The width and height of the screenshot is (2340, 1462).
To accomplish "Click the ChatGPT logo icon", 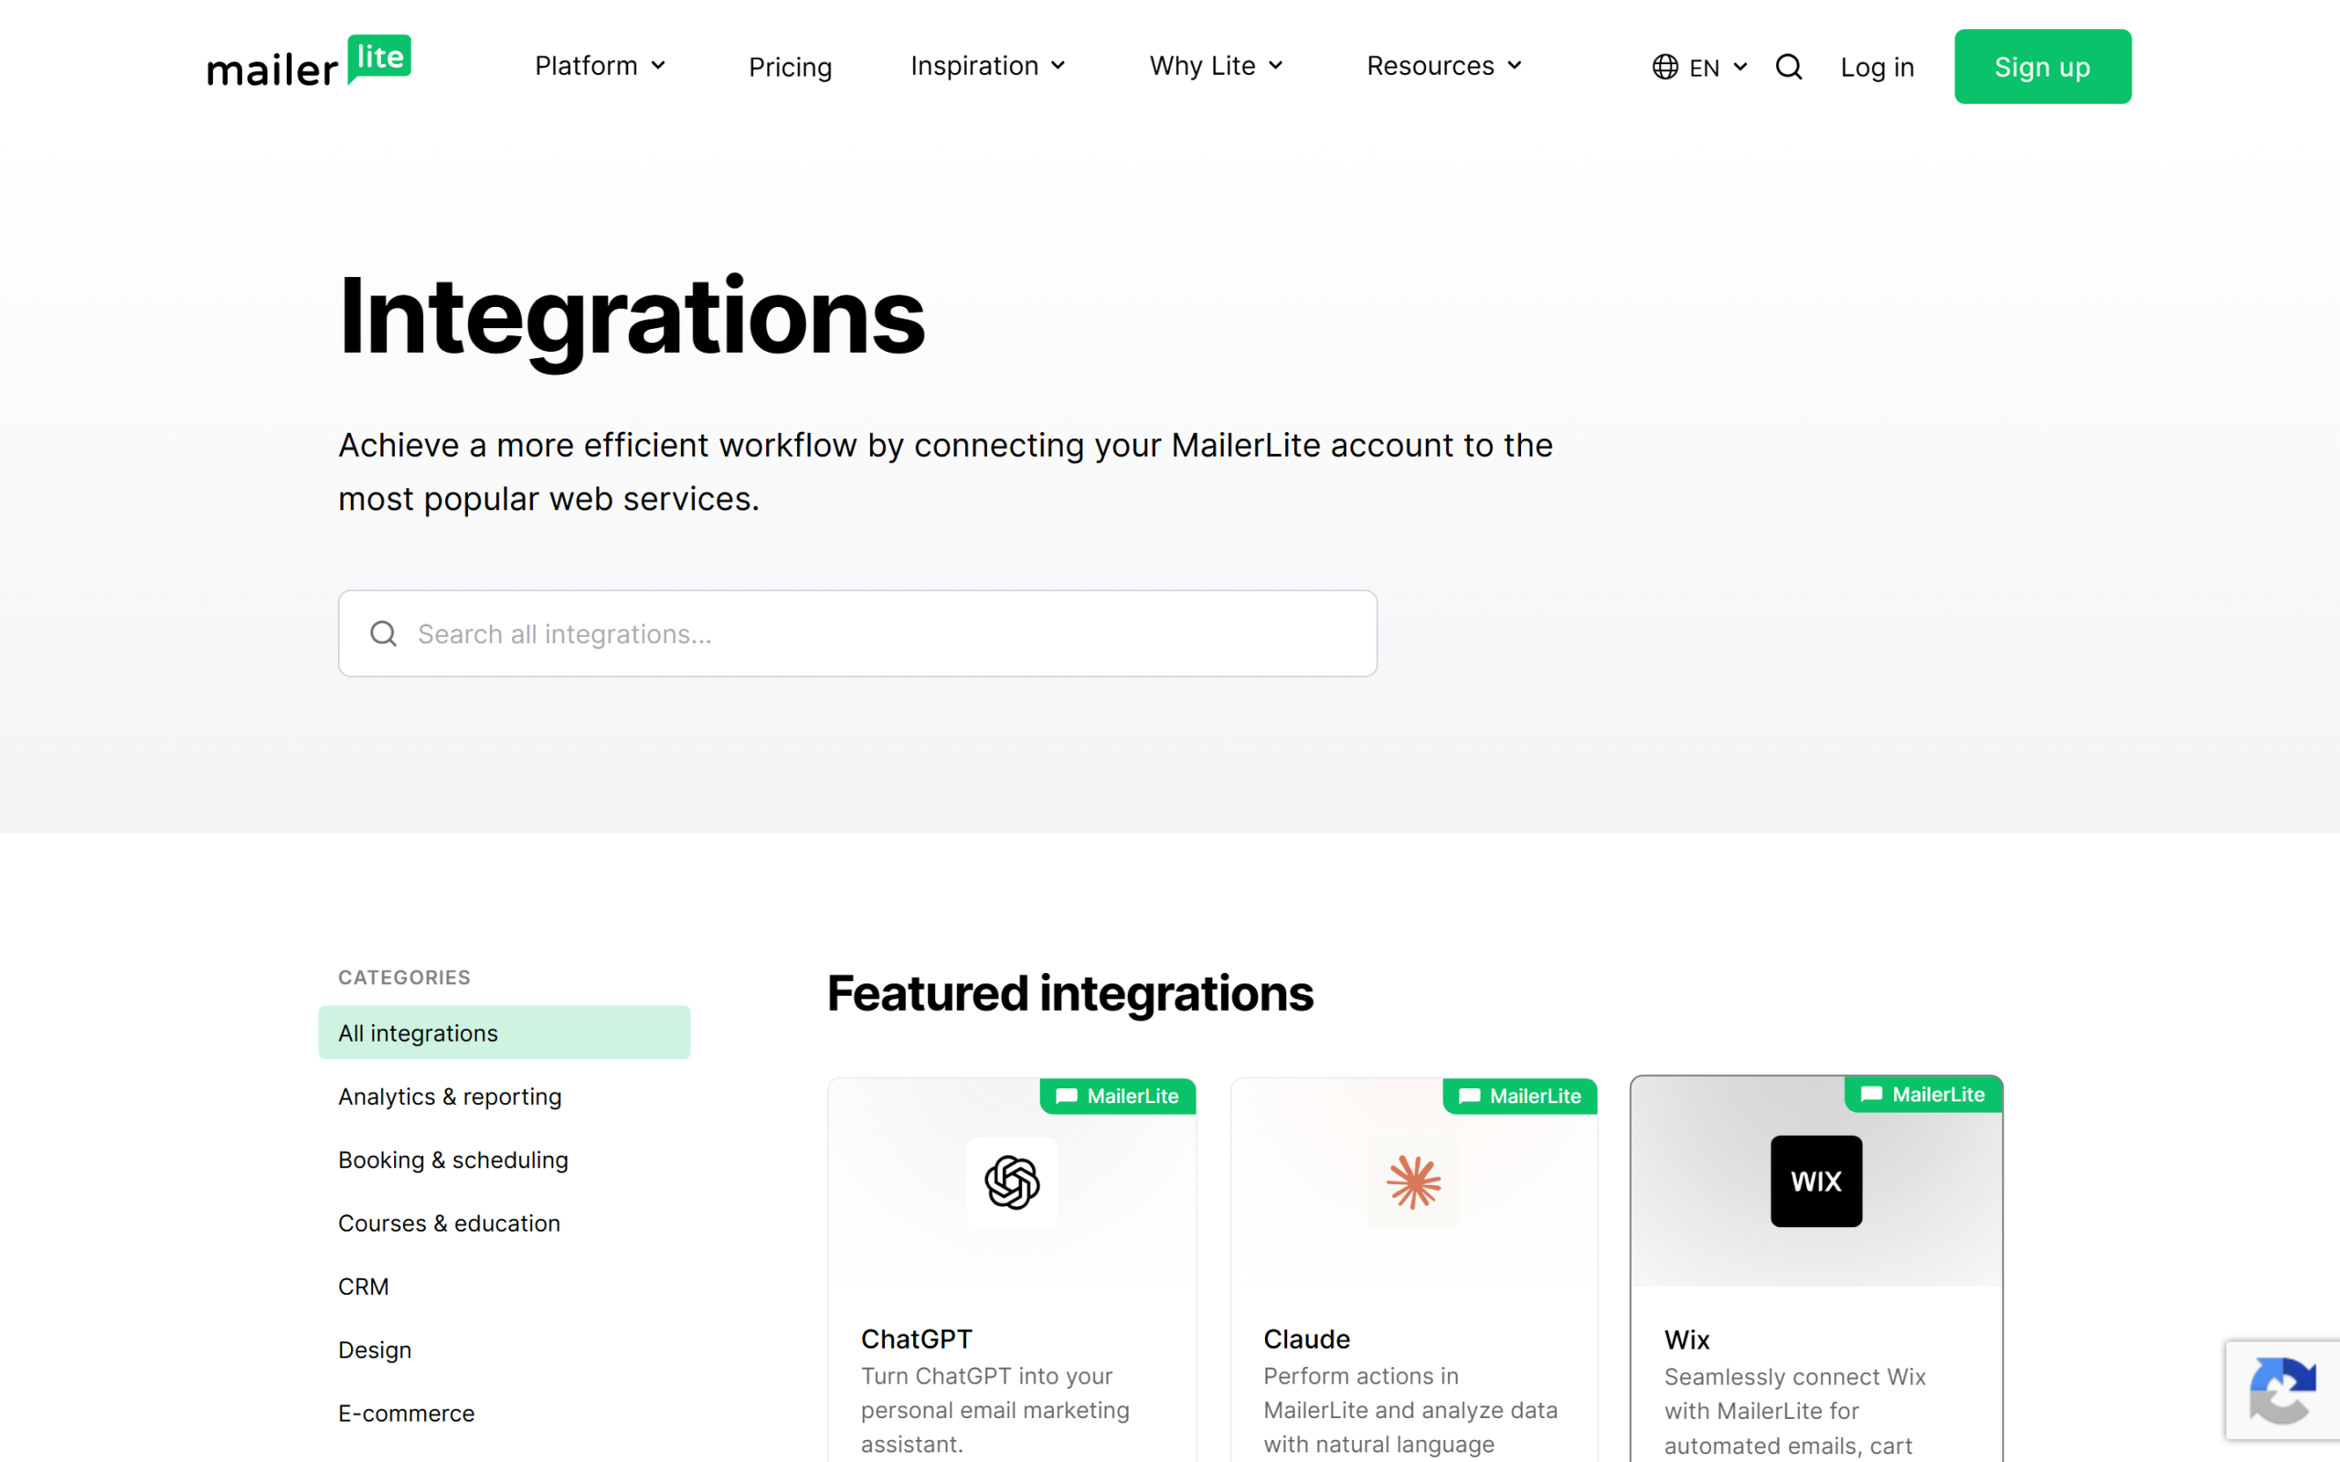I will [x=1012, y=1181].
